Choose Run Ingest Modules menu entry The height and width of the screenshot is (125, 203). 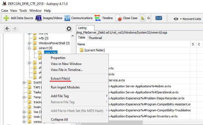point(65,87)
